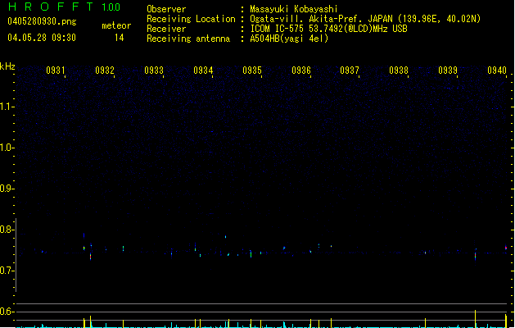Click the Receiver label
This screenshot has height=328, width=515.
(166, 29)
